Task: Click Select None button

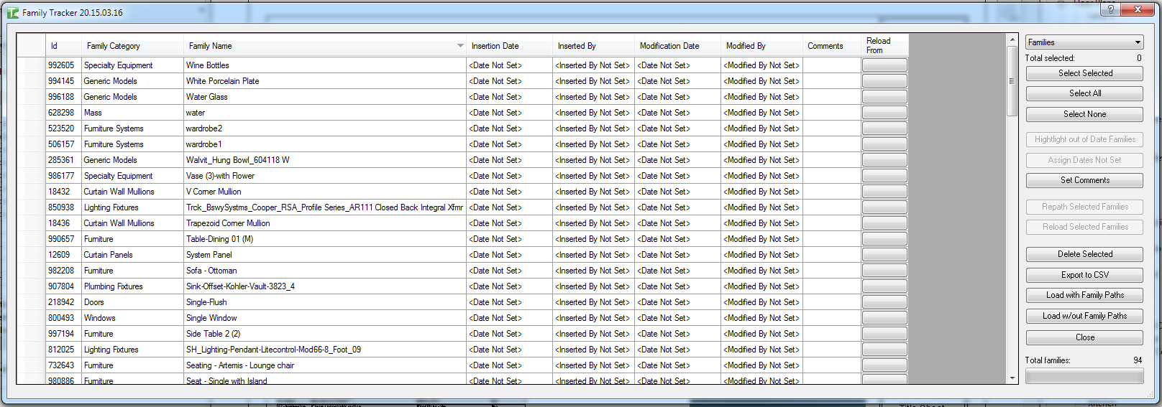Action: 1084,114
